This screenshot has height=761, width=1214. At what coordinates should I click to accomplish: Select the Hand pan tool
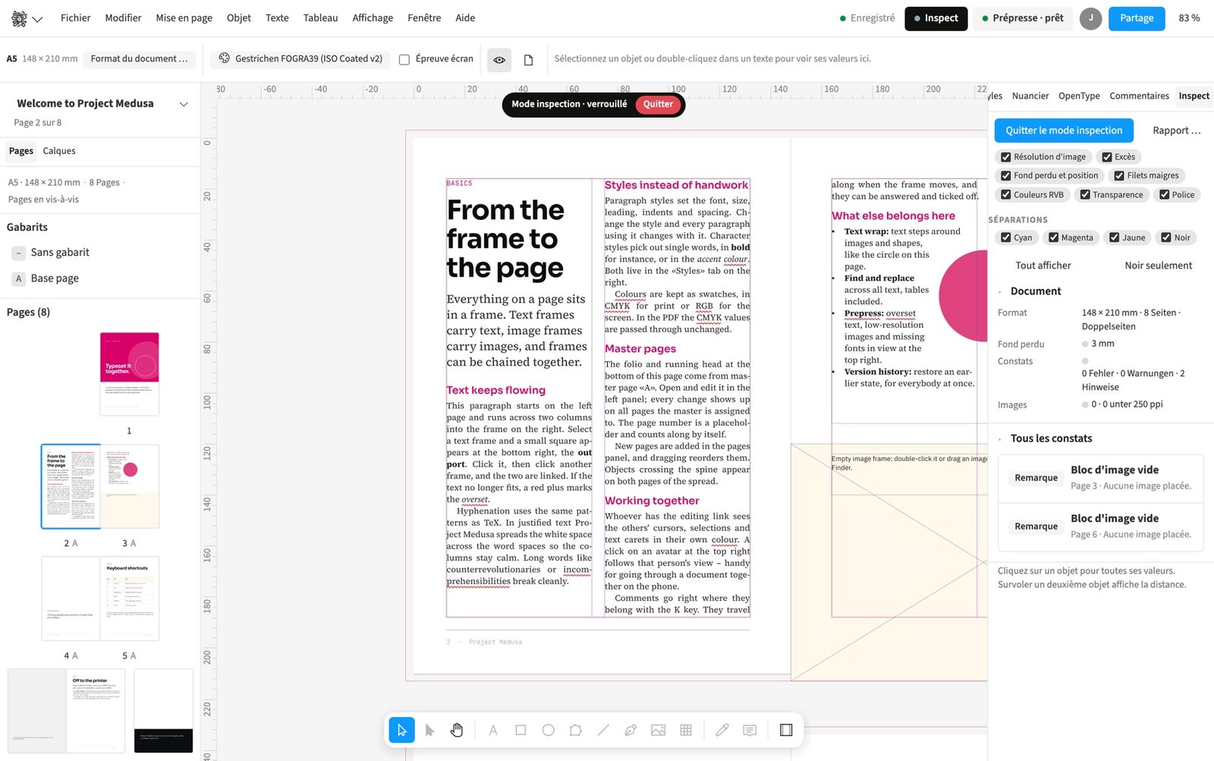coord(457,730)
